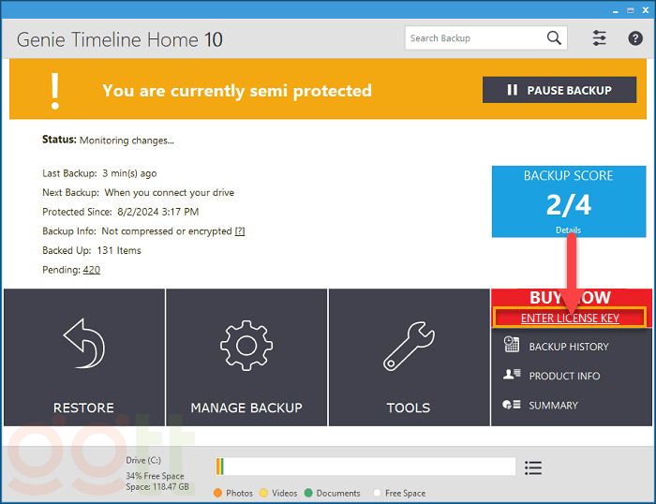
Task: Open Manage Backup gear tile
Action: coord(246,358)
